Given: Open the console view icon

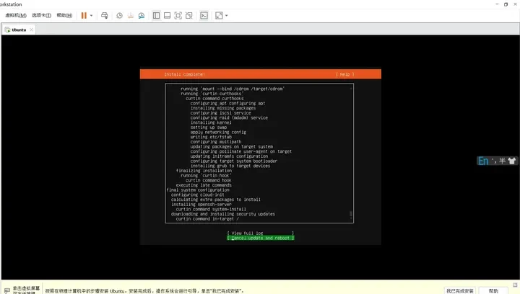Looking at the screenshot, I should pyautogui.click(x=204, y=16).
